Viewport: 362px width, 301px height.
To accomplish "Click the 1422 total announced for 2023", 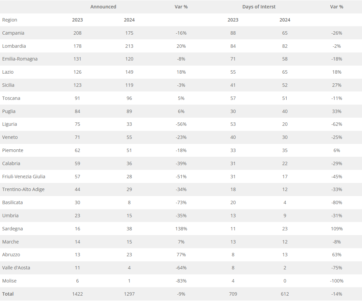I will click(x=77, y=294).
